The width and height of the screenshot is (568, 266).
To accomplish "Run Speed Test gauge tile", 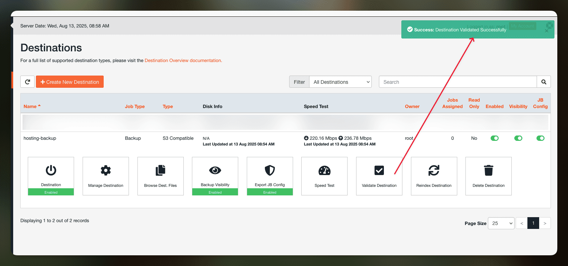I will point(324,176).
